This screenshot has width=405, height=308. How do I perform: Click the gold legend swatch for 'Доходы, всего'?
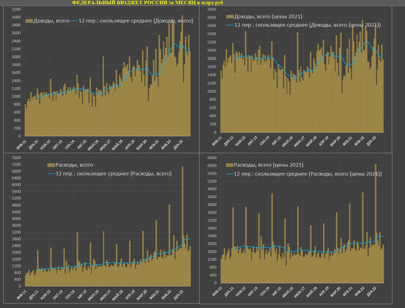tap(29, 21)
